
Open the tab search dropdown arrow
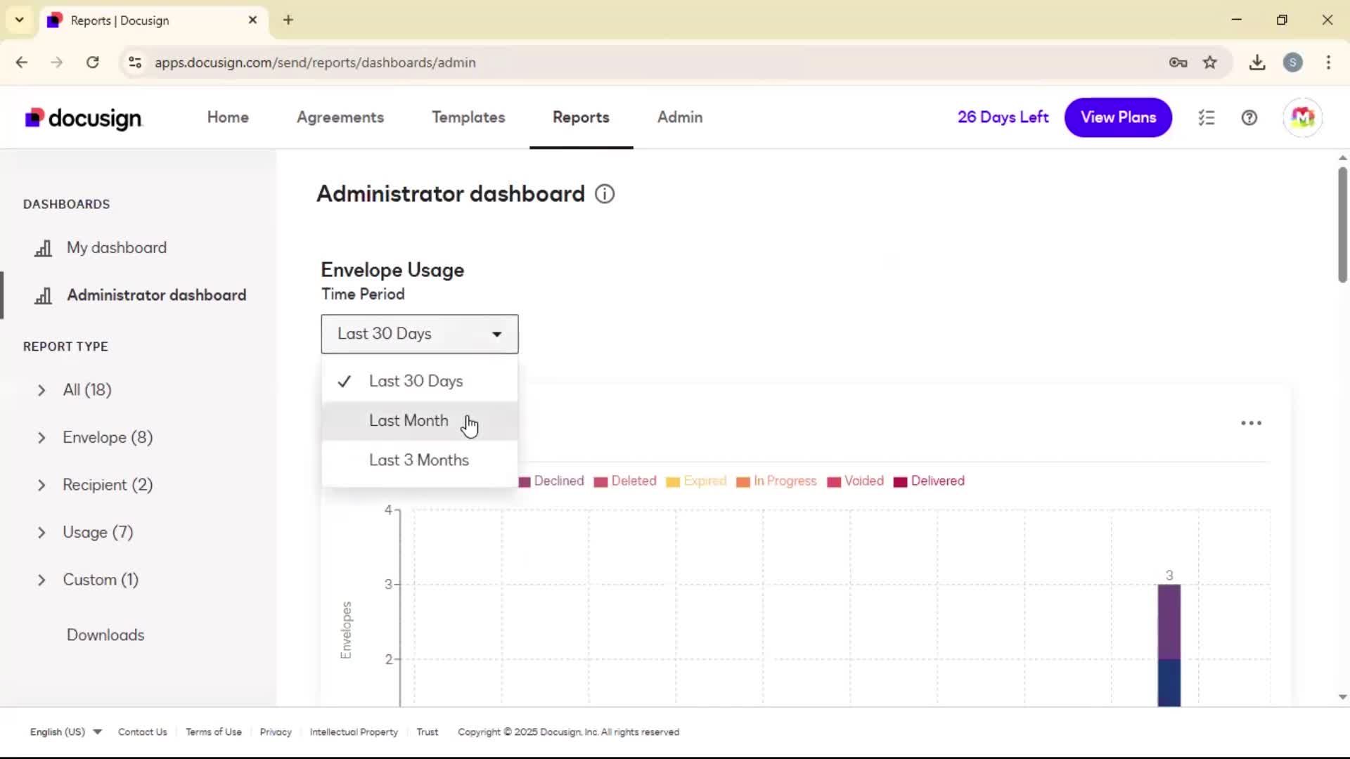point(20,20)
